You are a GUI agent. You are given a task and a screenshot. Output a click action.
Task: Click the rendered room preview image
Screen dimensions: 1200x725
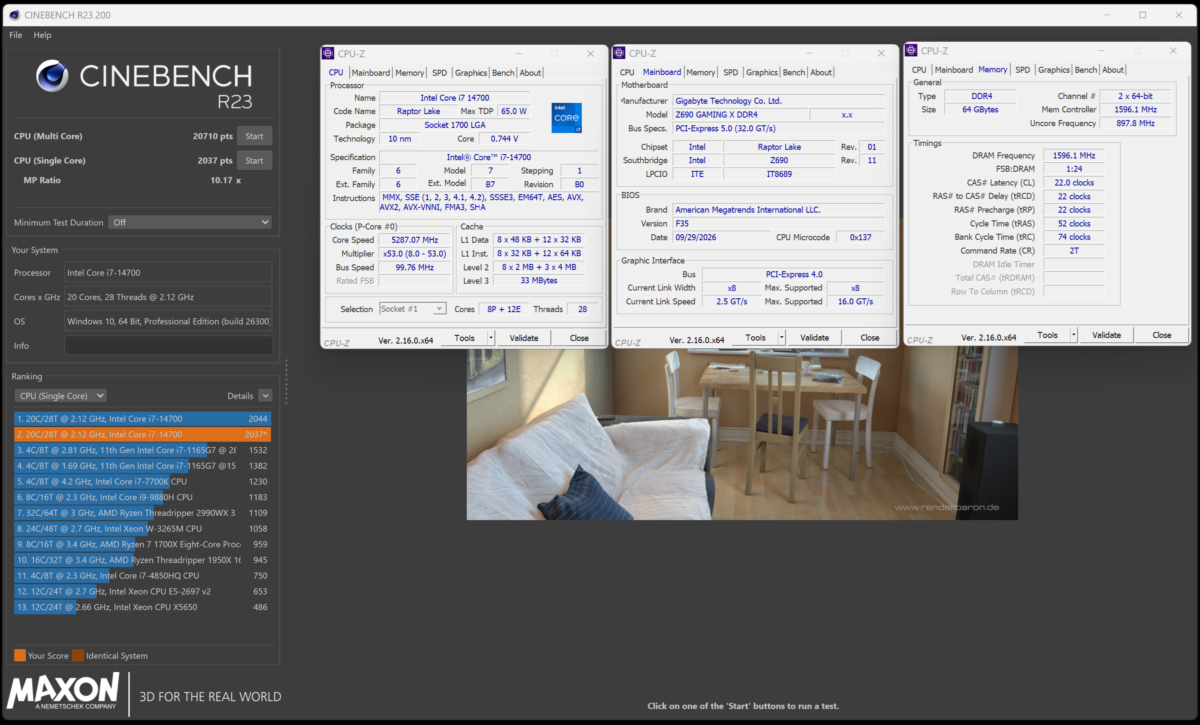[742, 434]
